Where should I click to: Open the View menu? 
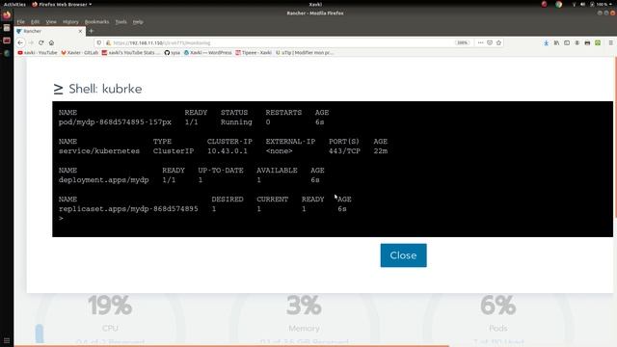point(51,21)
